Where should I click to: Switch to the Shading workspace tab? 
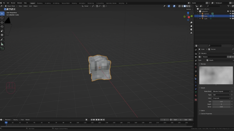(74, 3)
